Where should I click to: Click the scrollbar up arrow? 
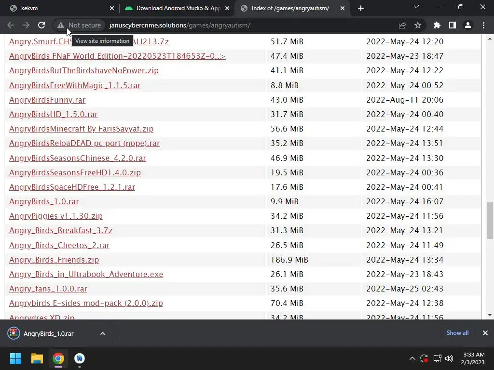pos(490,39)
